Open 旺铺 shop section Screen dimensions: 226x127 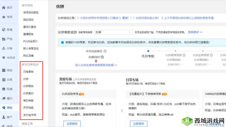point(7,89)
